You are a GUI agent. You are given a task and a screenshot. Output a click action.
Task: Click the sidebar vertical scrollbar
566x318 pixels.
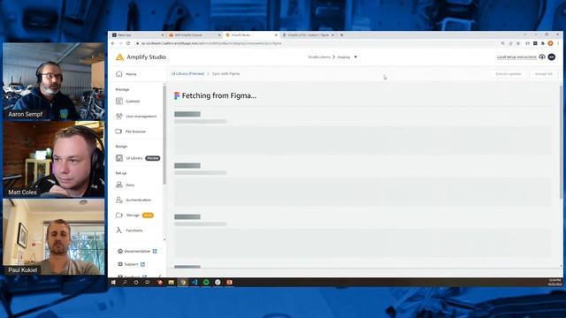coord(164,135)
